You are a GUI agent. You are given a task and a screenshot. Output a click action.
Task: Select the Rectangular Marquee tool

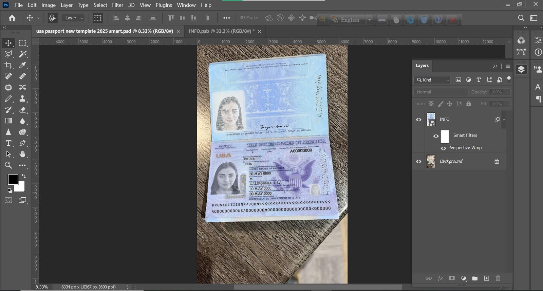tap(23, 43)
